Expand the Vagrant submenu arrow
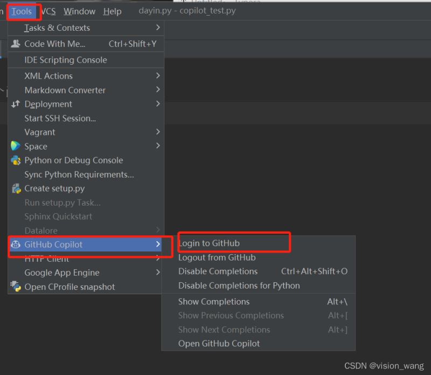The height and width of the screenshot is (375, 431). click(x=158, y=132)
